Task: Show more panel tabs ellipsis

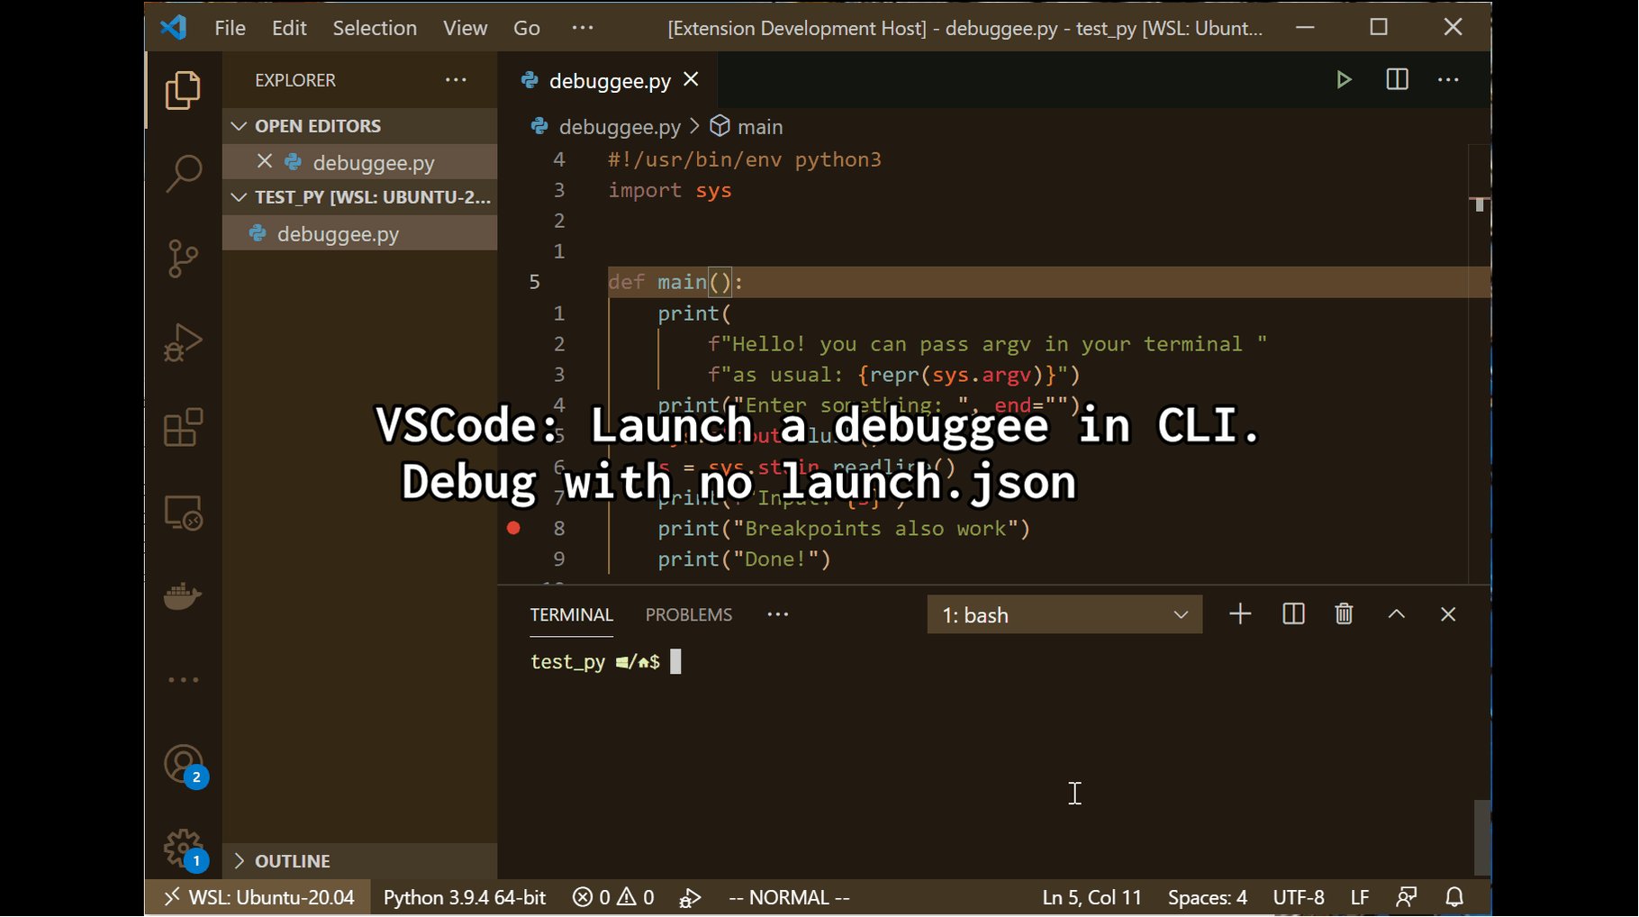Action: (x=777, y=614)
